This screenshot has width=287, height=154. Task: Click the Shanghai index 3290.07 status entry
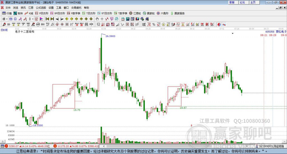coord(27,146)
